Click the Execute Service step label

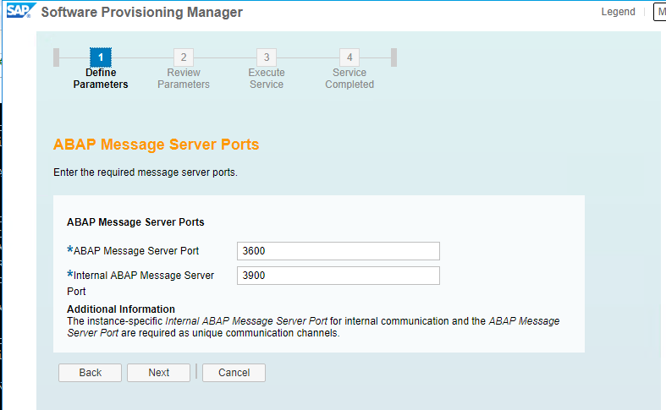pyautogui.click(x=267, y=79)
